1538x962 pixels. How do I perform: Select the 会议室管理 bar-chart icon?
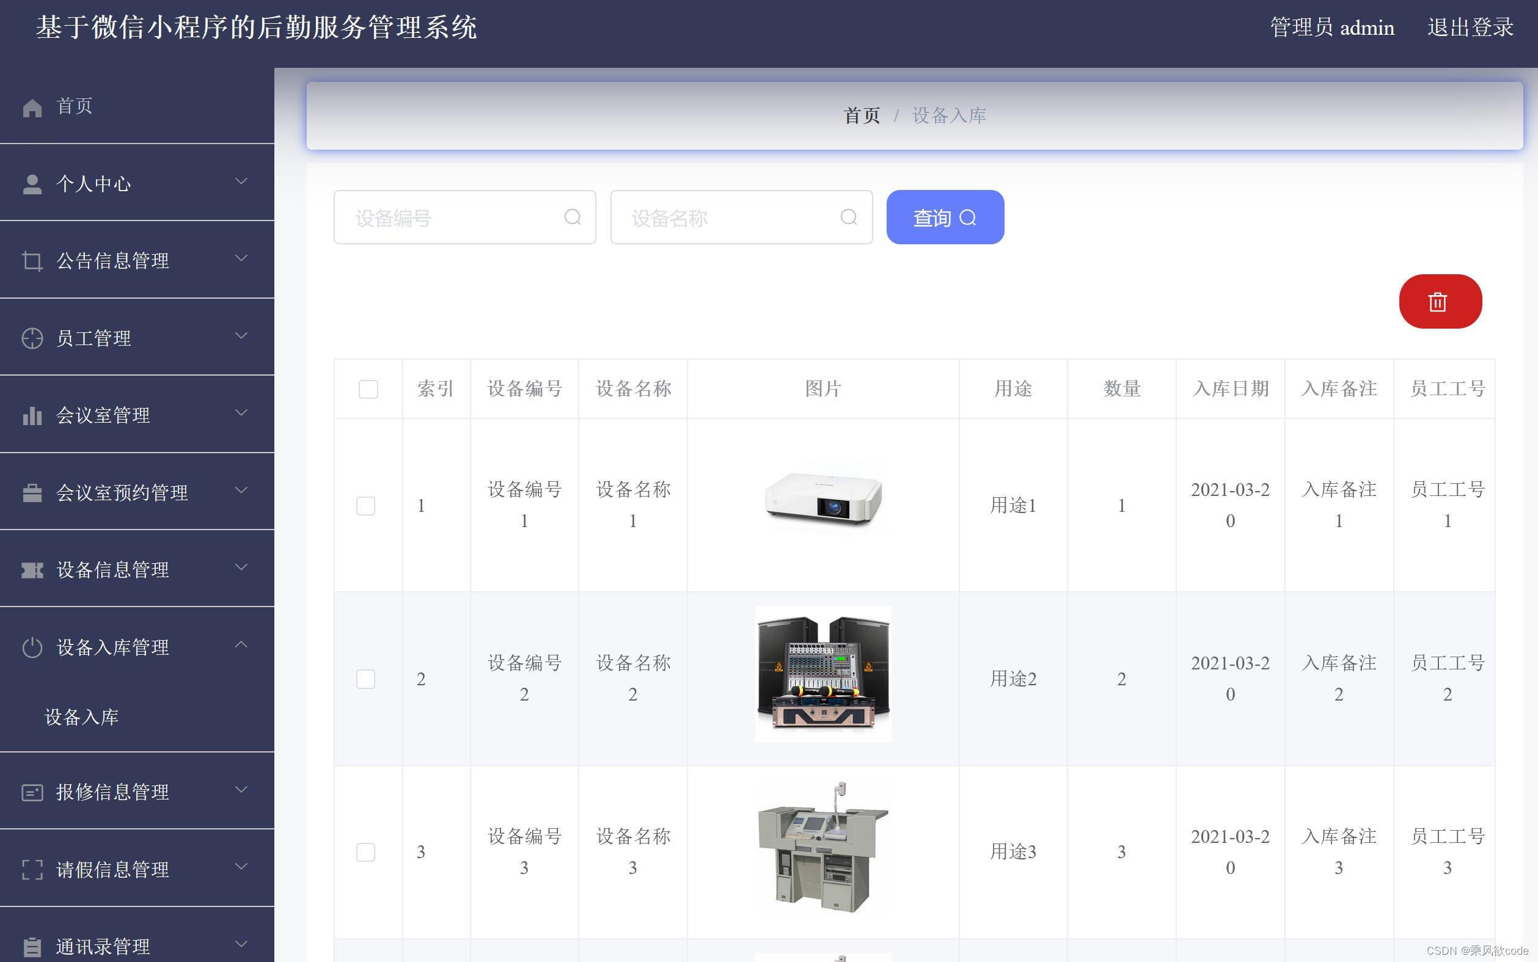pos(32,415)
